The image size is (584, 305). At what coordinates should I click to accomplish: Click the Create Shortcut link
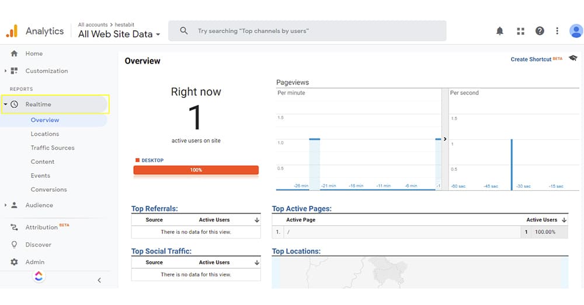click(x=531, y=59)
